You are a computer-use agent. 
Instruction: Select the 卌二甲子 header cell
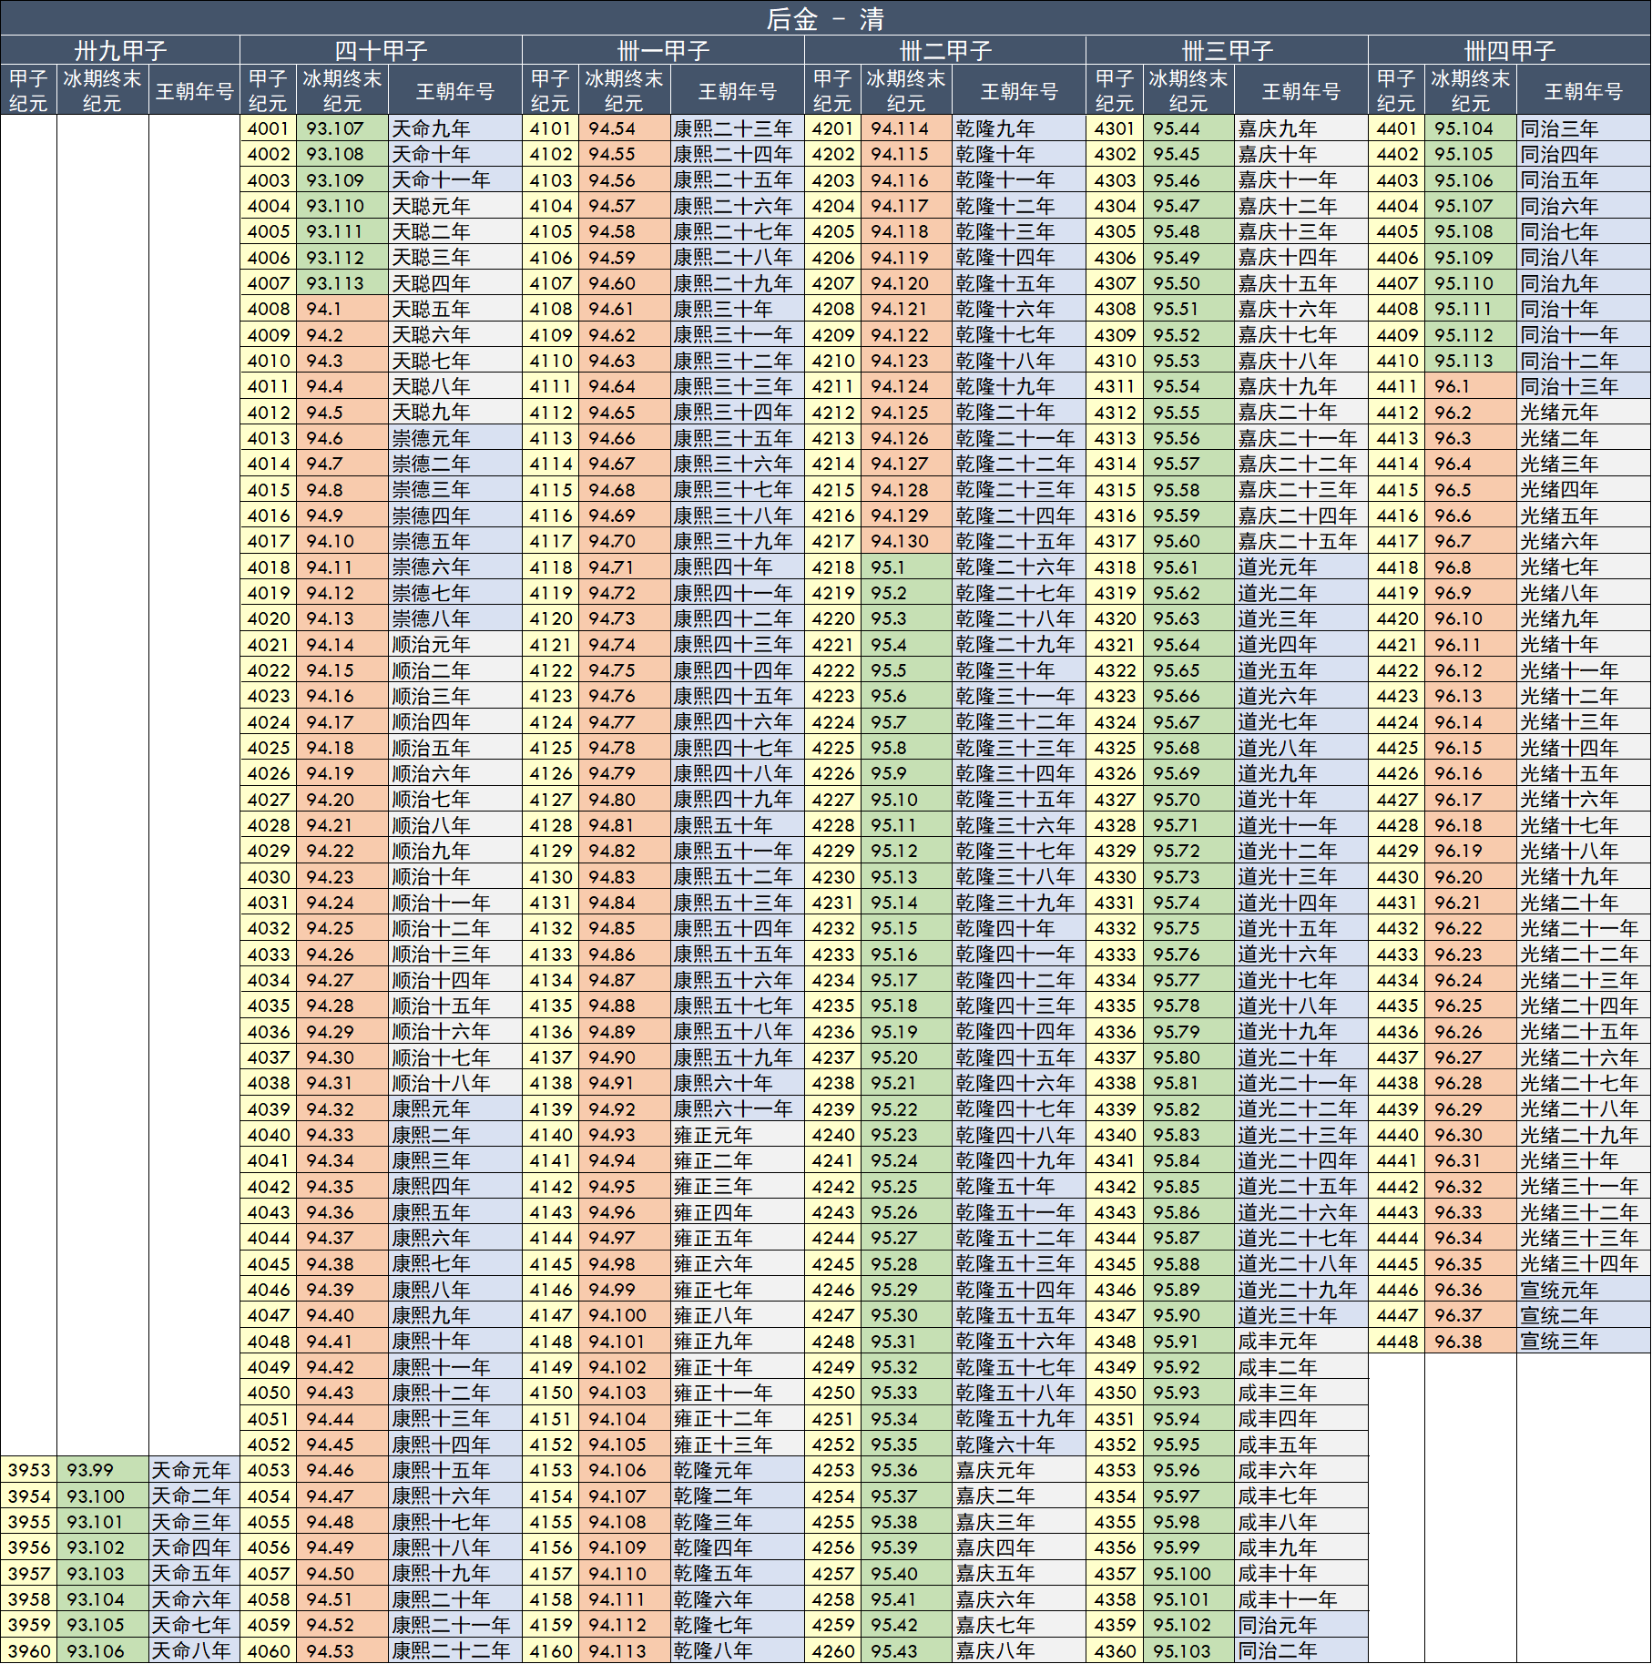pyautogui.click(x=945, y=49)
